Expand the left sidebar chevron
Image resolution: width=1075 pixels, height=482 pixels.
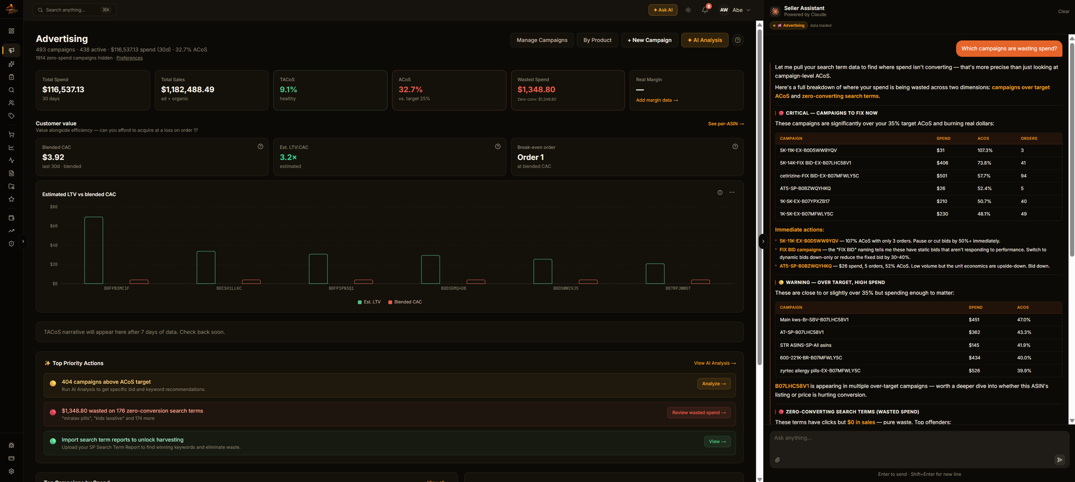pos(23,242)
